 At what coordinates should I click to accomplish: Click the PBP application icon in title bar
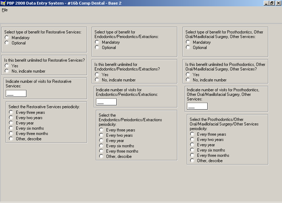3,3
